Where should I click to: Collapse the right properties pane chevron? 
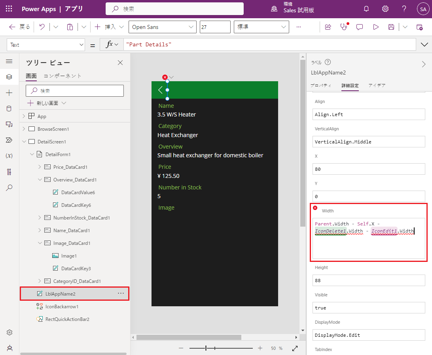click(424, 64)
